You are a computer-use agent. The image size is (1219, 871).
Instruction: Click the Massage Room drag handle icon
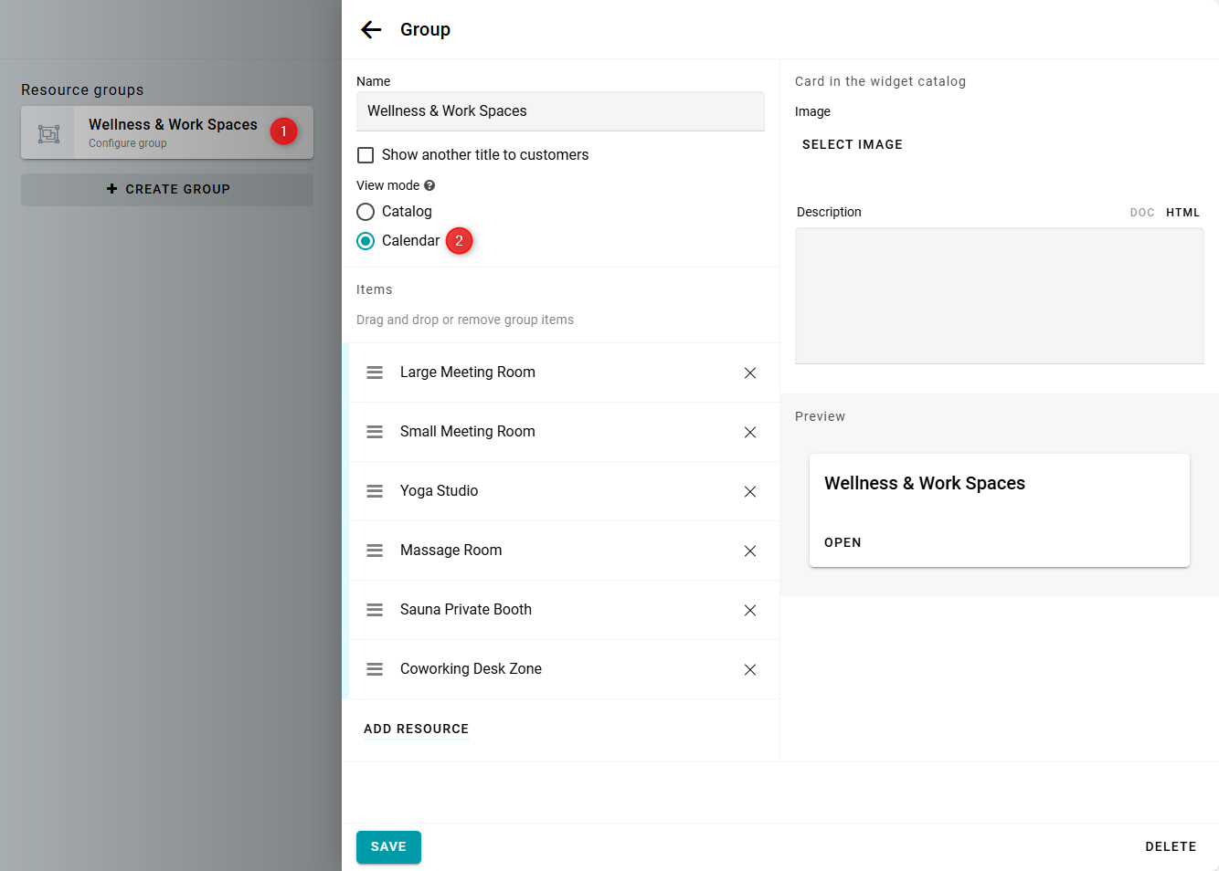point(375,551)
